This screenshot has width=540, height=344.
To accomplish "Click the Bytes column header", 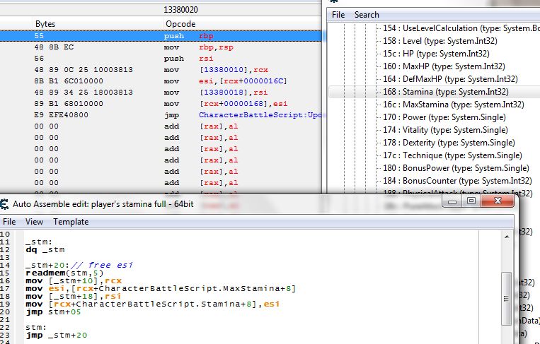I will [45, 24].
